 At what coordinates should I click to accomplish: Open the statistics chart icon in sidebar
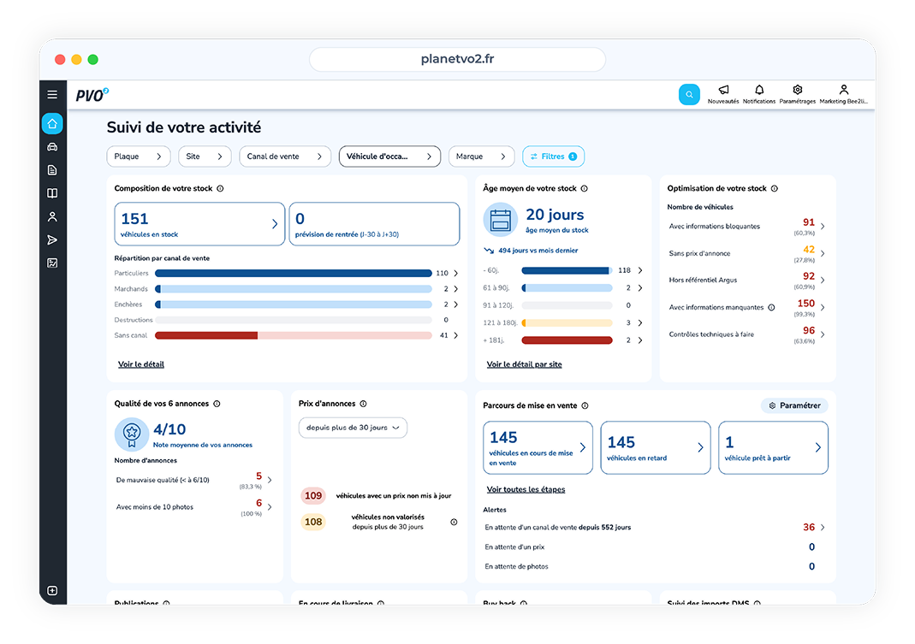tap(52, 263)
